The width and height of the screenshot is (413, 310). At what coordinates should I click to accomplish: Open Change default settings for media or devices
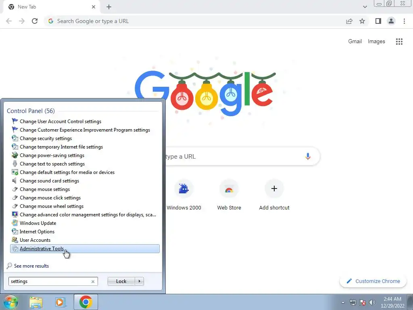pos(85,172)
